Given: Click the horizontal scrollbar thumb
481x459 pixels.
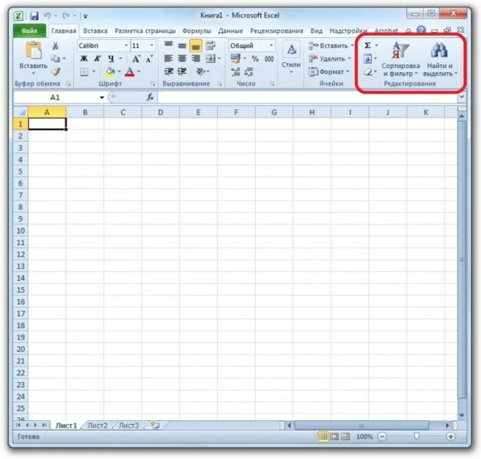Looking at the screenshot, I should (x=361, y=425).
